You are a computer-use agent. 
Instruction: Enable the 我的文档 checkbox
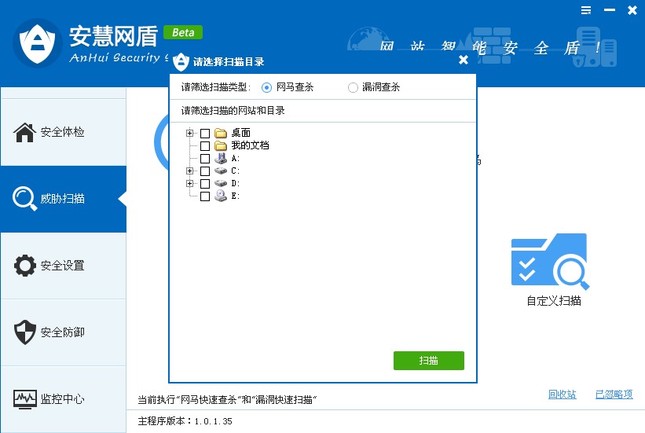click(205, 145)
